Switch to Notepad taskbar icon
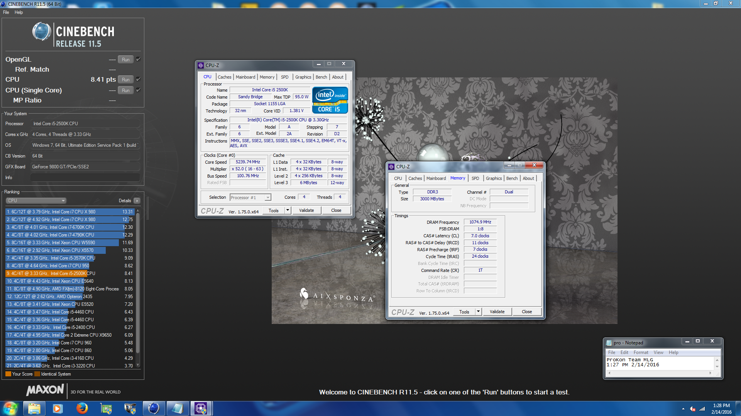Image resolution: width=741 pixels, height=416 pixels. 178,408
